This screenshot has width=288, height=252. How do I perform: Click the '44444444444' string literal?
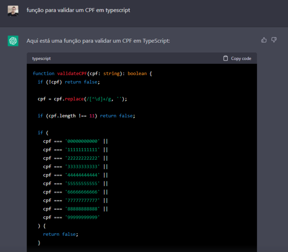click(x=82, y=175)
